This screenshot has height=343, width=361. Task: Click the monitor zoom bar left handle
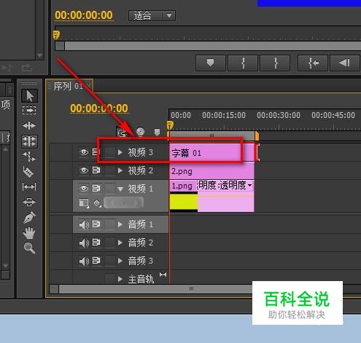pyautogui.click(x=60, y=46)
